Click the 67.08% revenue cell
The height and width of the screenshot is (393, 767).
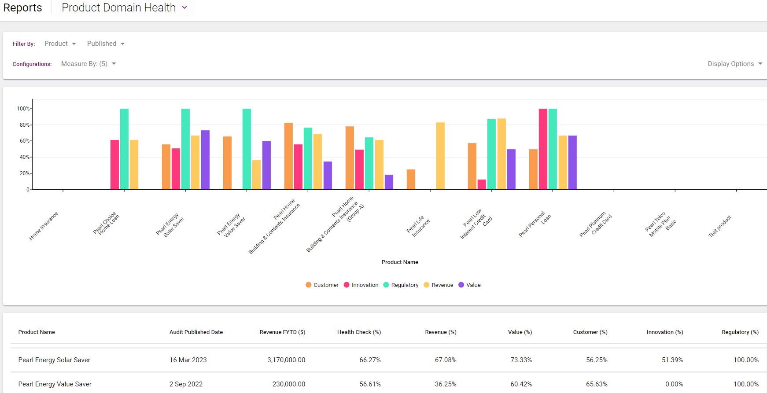point(446,360)
